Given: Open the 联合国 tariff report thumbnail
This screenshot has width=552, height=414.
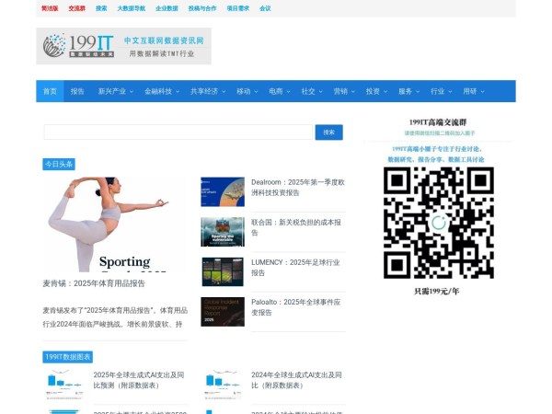Looking at the screenshot, I should pos(223,231).
